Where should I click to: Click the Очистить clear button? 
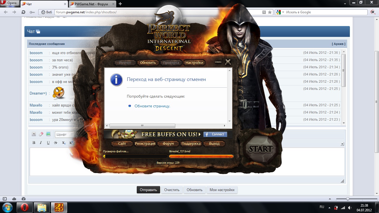(x=172, y=190)
